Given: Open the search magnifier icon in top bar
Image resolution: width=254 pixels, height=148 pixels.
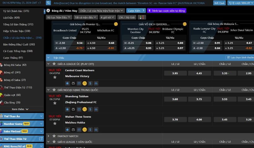Looking at the screenshot, I should [x=48, y=3].
